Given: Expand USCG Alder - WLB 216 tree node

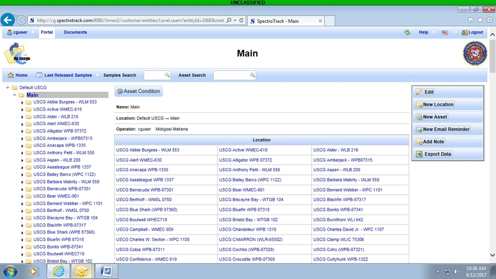Looking at the screenshot, I should (22, 117).
